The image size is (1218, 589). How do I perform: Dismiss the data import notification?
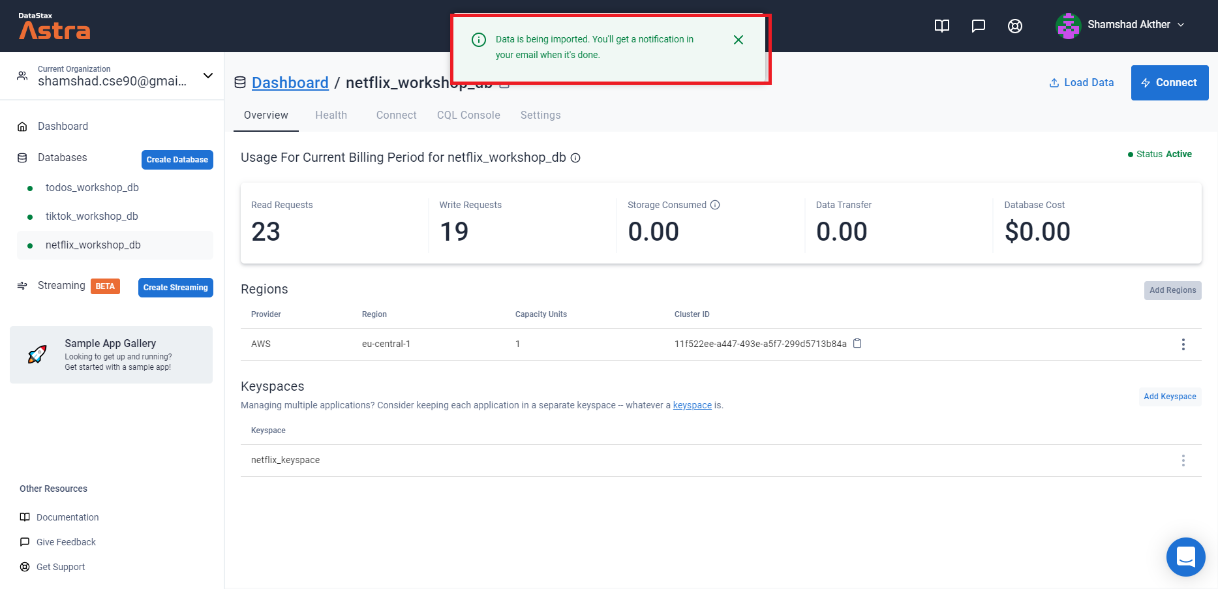(738, 40)
